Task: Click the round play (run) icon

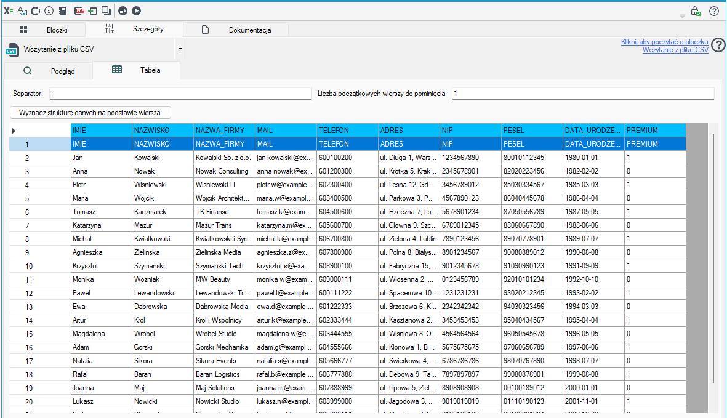Action: point(136,10)
